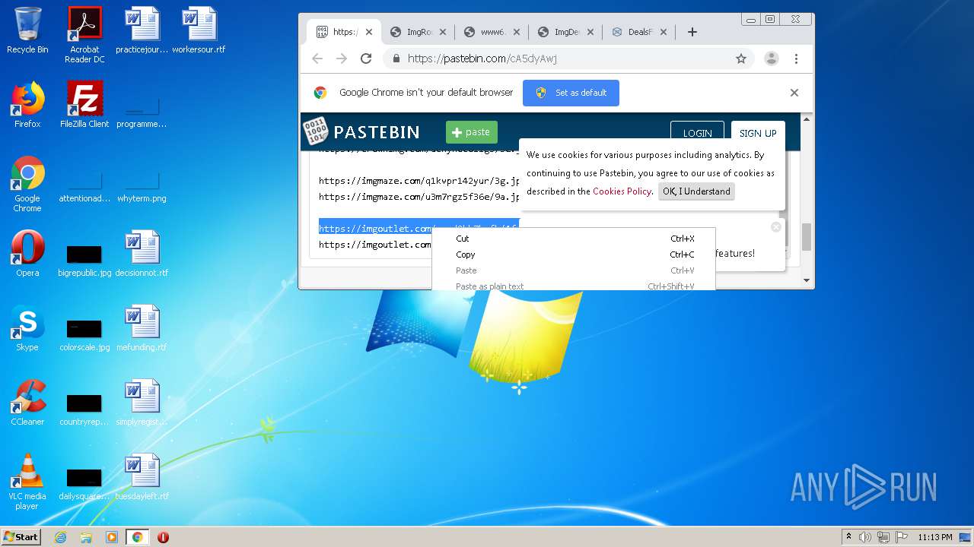Click SIGN UP on Pastebin
Image resolution: width=974 pixels, height=547 pixels.
[758, 133]
